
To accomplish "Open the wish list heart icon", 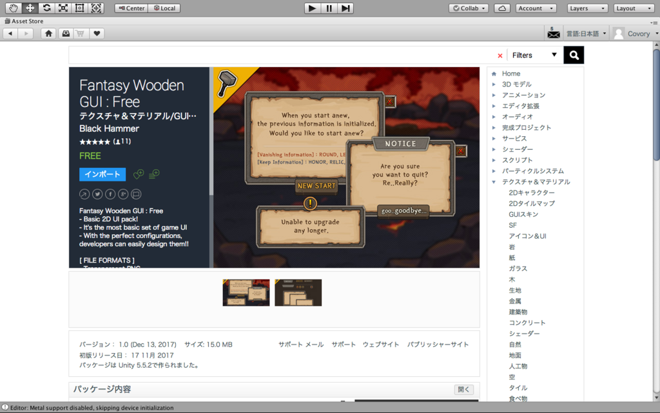I will click(x=97, y=34).
